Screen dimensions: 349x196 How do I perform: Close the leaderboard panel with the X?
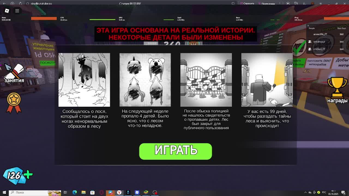coord(308,26)
